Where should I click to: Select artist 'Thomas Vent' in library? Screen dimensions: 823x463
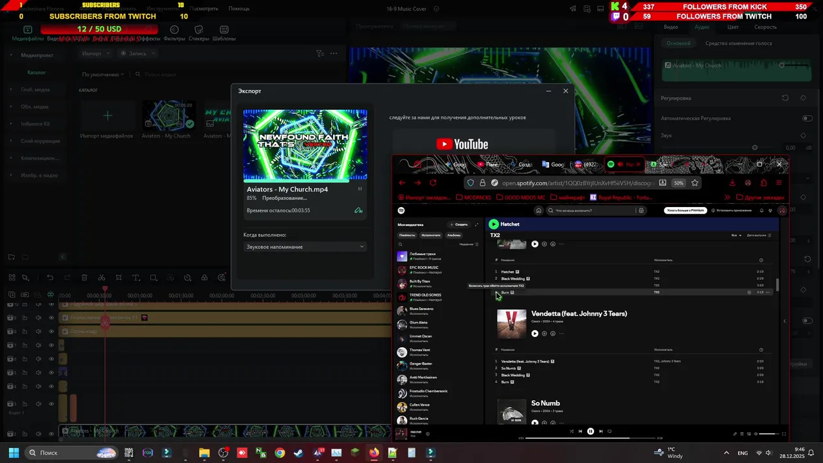click(x=437, y=352)
